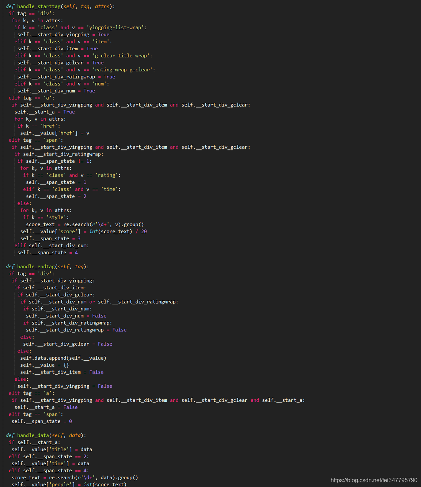Click 'self.__start_div_gclear = False' assignment

[x=67, y=344]
